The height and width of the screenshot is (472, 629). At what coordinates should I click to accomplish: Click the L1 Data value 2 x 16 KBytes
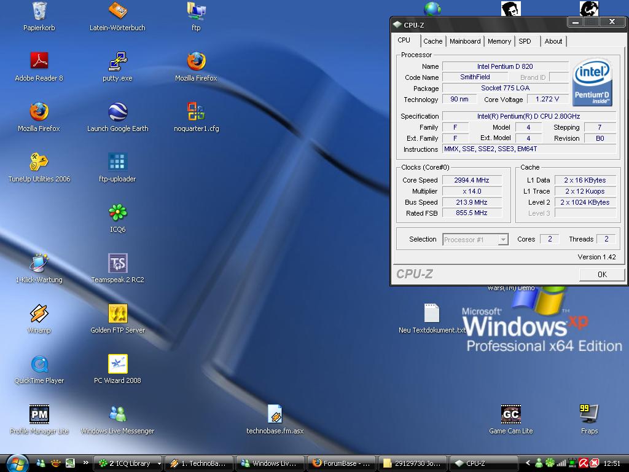pos(585,180)
